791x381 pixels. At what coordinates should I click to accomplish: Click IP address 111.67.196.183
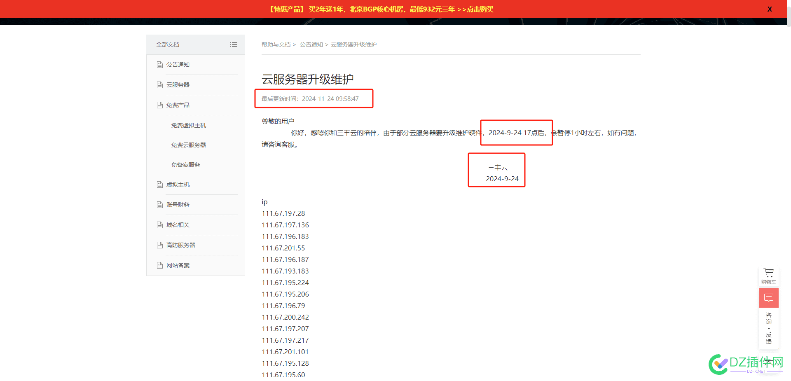click(x=286, y=236)
